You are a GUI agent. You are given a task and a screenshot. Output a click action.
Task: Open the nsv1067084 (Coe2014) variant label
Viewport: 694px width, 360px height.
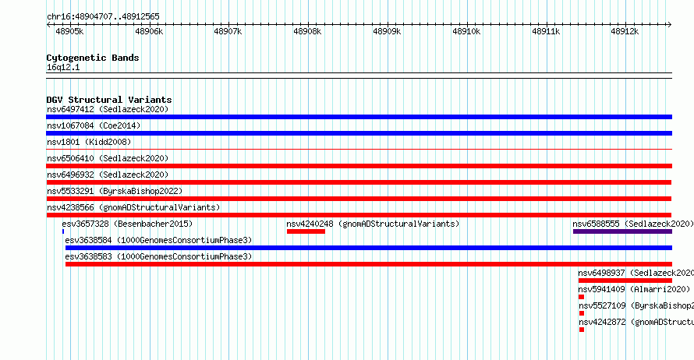click(x=94, y=125)
